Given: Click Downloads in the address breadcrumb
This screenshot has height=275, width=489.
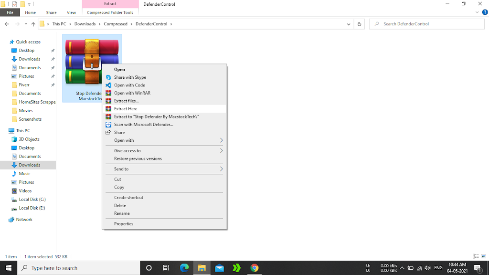Looking at the screenshot, I should point(85,24).
